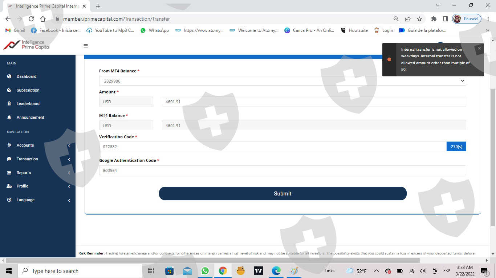Open the Mail app in the taskbar
Screen dimensions: 496x278
point(187,271)
